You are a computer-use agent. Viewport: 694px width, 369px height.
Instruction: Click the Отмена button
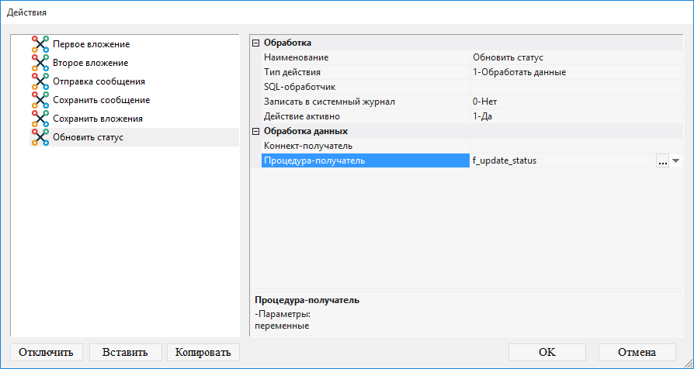pyautogui.click(x=637, y=352)
